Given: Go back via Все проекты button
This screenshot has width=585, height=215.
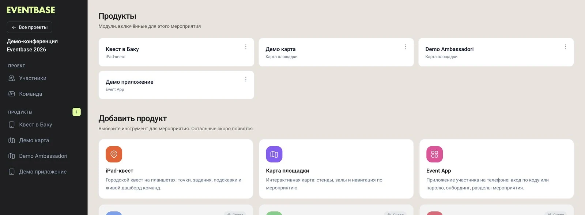Looking at the screenshot, I should (30, 27).
